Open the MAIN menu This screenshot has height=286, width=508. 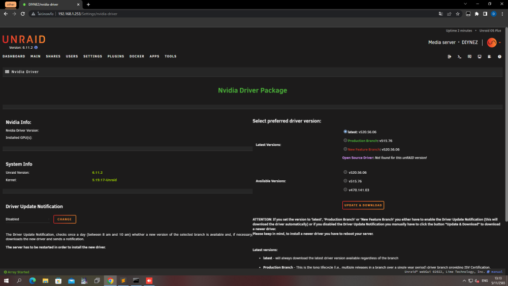[36, 56]
